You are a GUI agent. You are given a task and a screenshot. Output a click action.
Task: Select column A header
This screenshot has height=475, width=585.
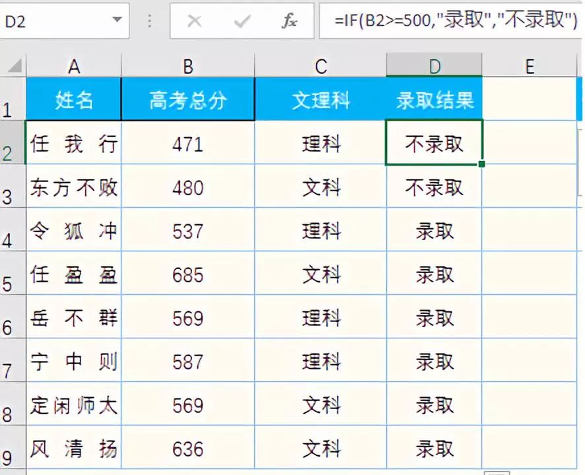pyautogui.click(x=74, y=66)
